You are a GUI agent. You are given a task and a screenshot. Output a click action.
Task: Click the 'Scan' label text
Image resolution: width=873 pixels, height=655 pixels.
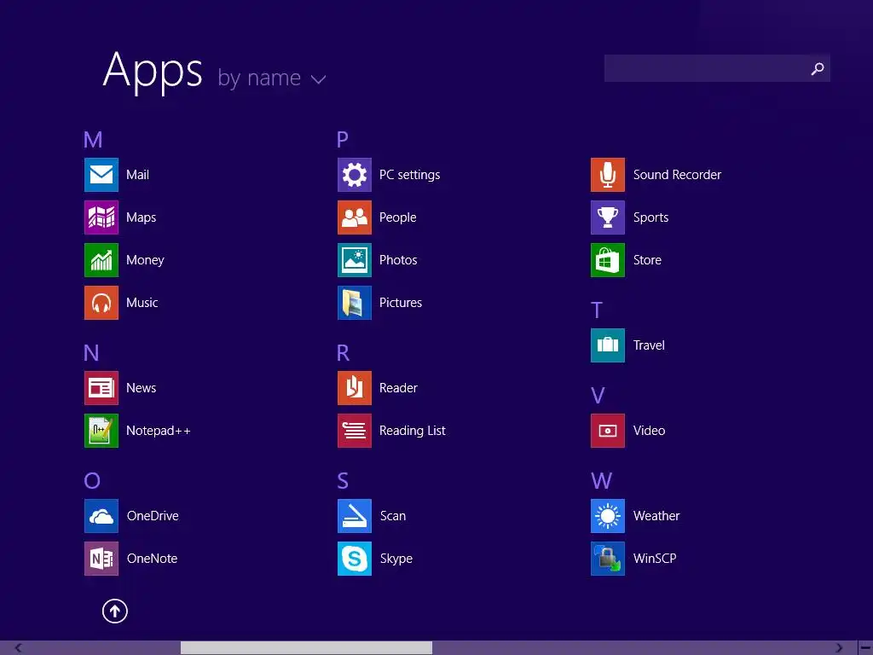[392, 516]
